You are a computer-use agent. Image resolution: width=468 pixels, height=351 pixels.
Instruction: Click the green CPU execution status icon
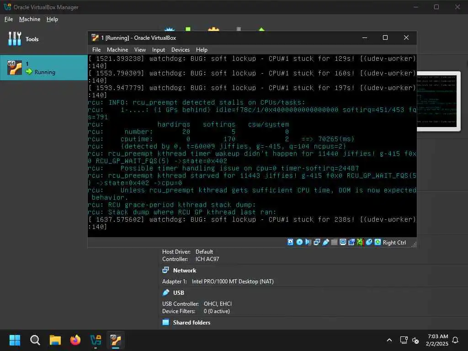point(360,242)
